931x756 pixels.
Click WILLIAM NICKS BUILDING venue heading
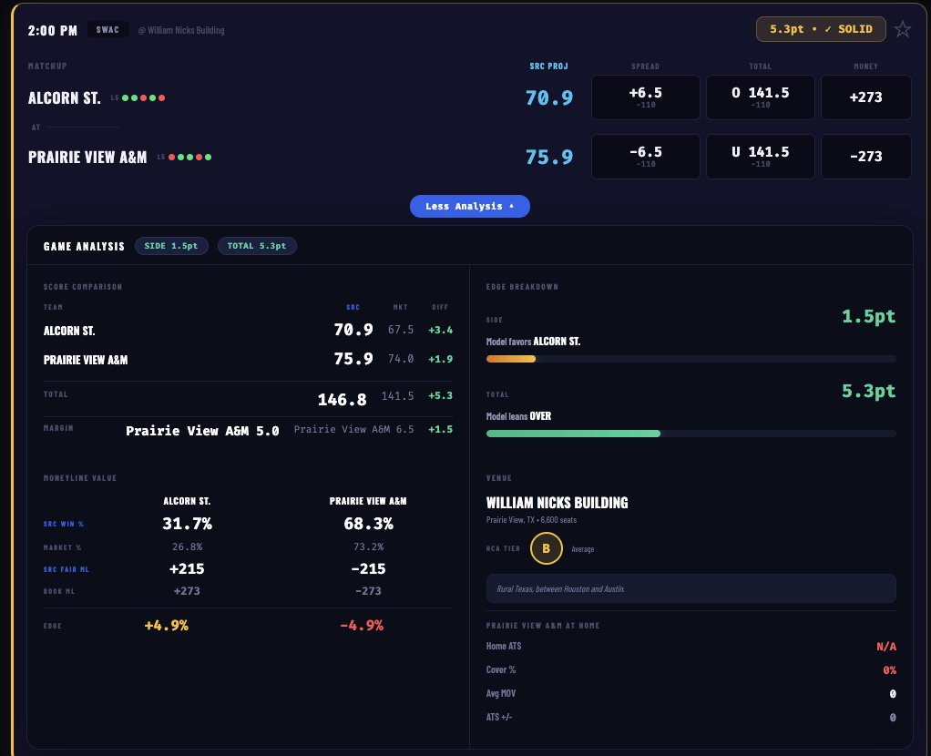pos(557,503)
